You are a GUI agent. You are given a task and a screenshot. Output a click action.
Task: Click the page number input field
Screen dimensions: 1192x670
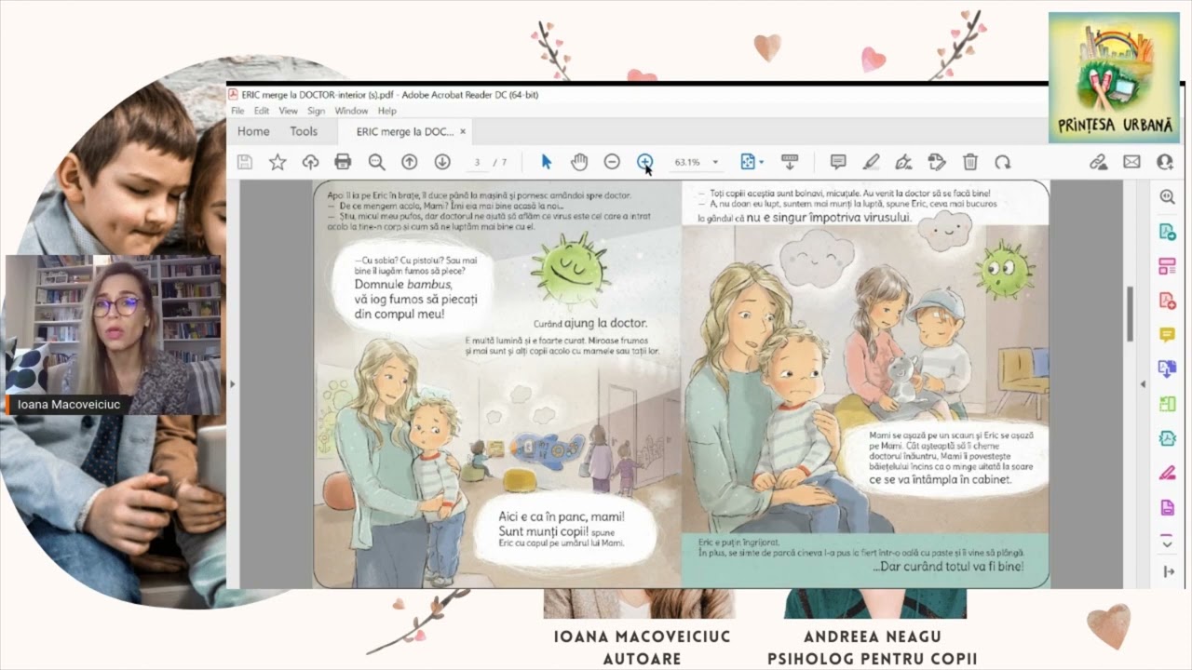(x=477, y=162)
